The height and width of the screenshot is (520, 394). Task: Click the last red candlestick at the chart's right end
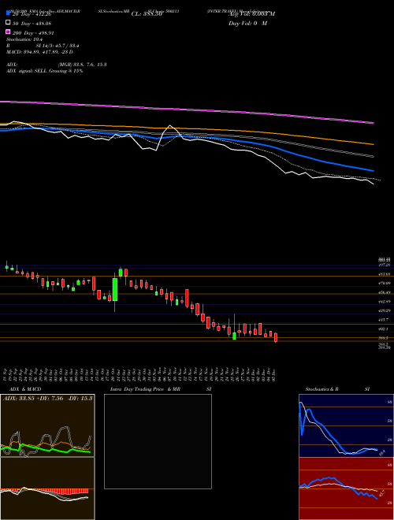276,337
